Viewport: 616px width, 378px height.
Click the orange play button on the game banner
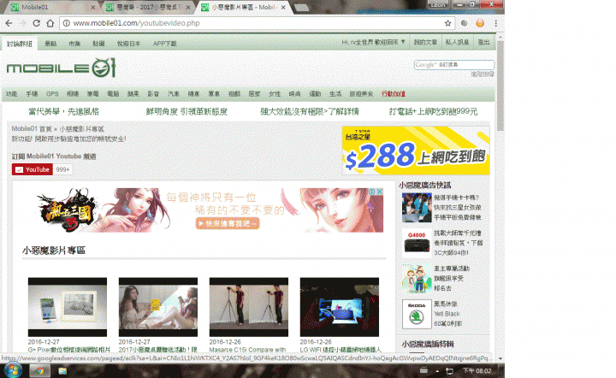tap(228, 223)
